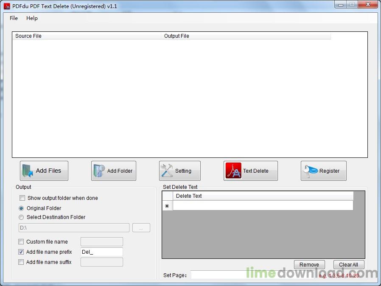Screen dimensions: 381x286
Task: Tick the Custom file name checkbox
Action: 21,242
